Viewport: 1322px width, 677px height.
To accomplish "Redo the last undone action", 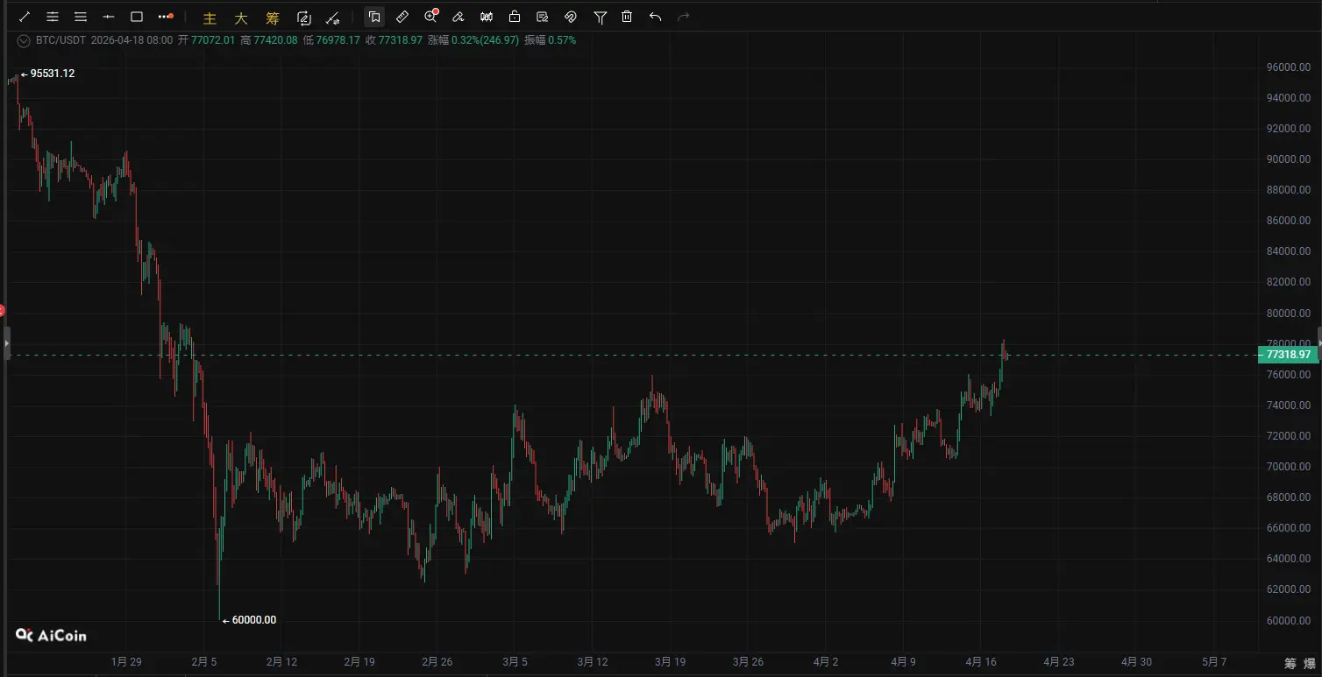I will 684,17.
